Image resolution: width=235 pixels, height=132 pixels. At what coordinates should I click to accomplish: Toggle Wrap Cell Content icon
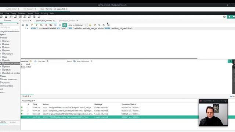pyautogui.click(x=91, y=61)
